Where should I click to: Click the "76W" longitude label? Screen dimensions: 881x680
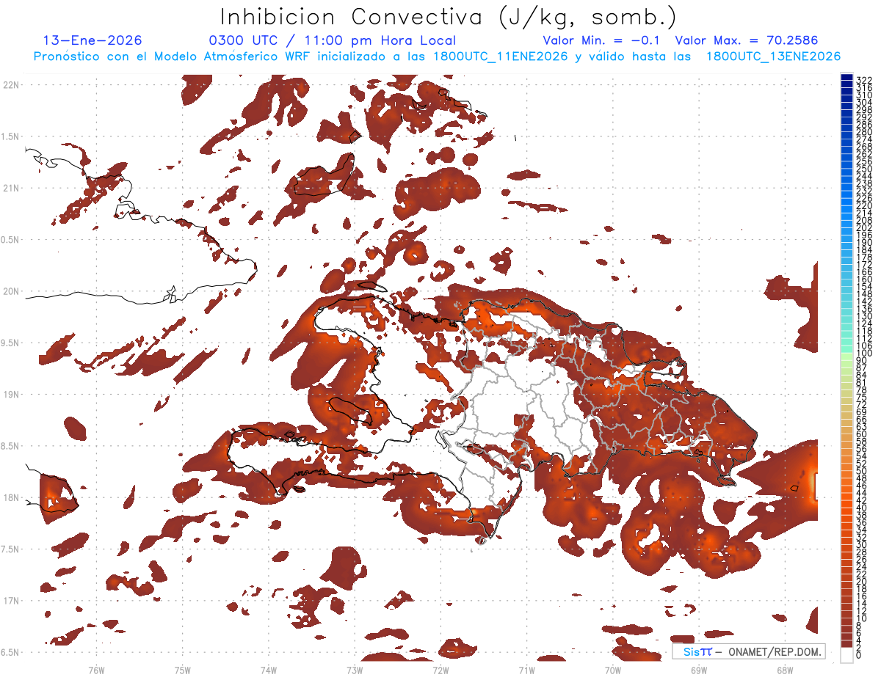coord(96,670)
